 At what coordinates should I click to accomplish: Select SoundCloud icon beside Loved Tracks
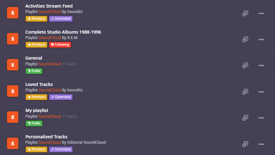click(x=13, y=91)
